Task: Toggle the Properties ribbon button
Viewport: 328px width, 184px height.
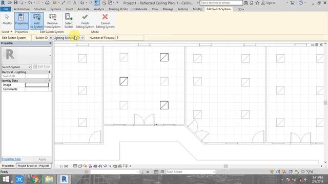Action: [22, 20]
